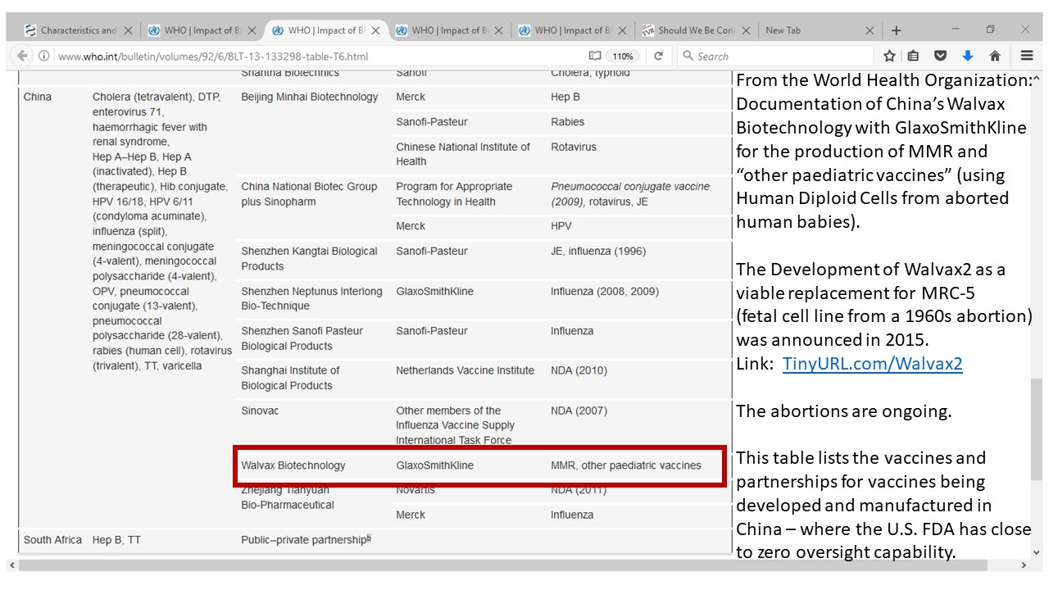Click the magnifier icon in Search box
The height and width of the screenshot is (590, 1049).
(688, 56)
